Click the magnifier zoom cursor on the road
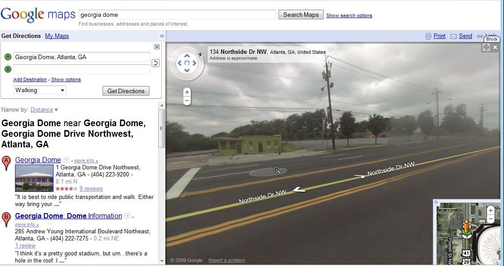The image size is (504, 266). pos(277,170)
